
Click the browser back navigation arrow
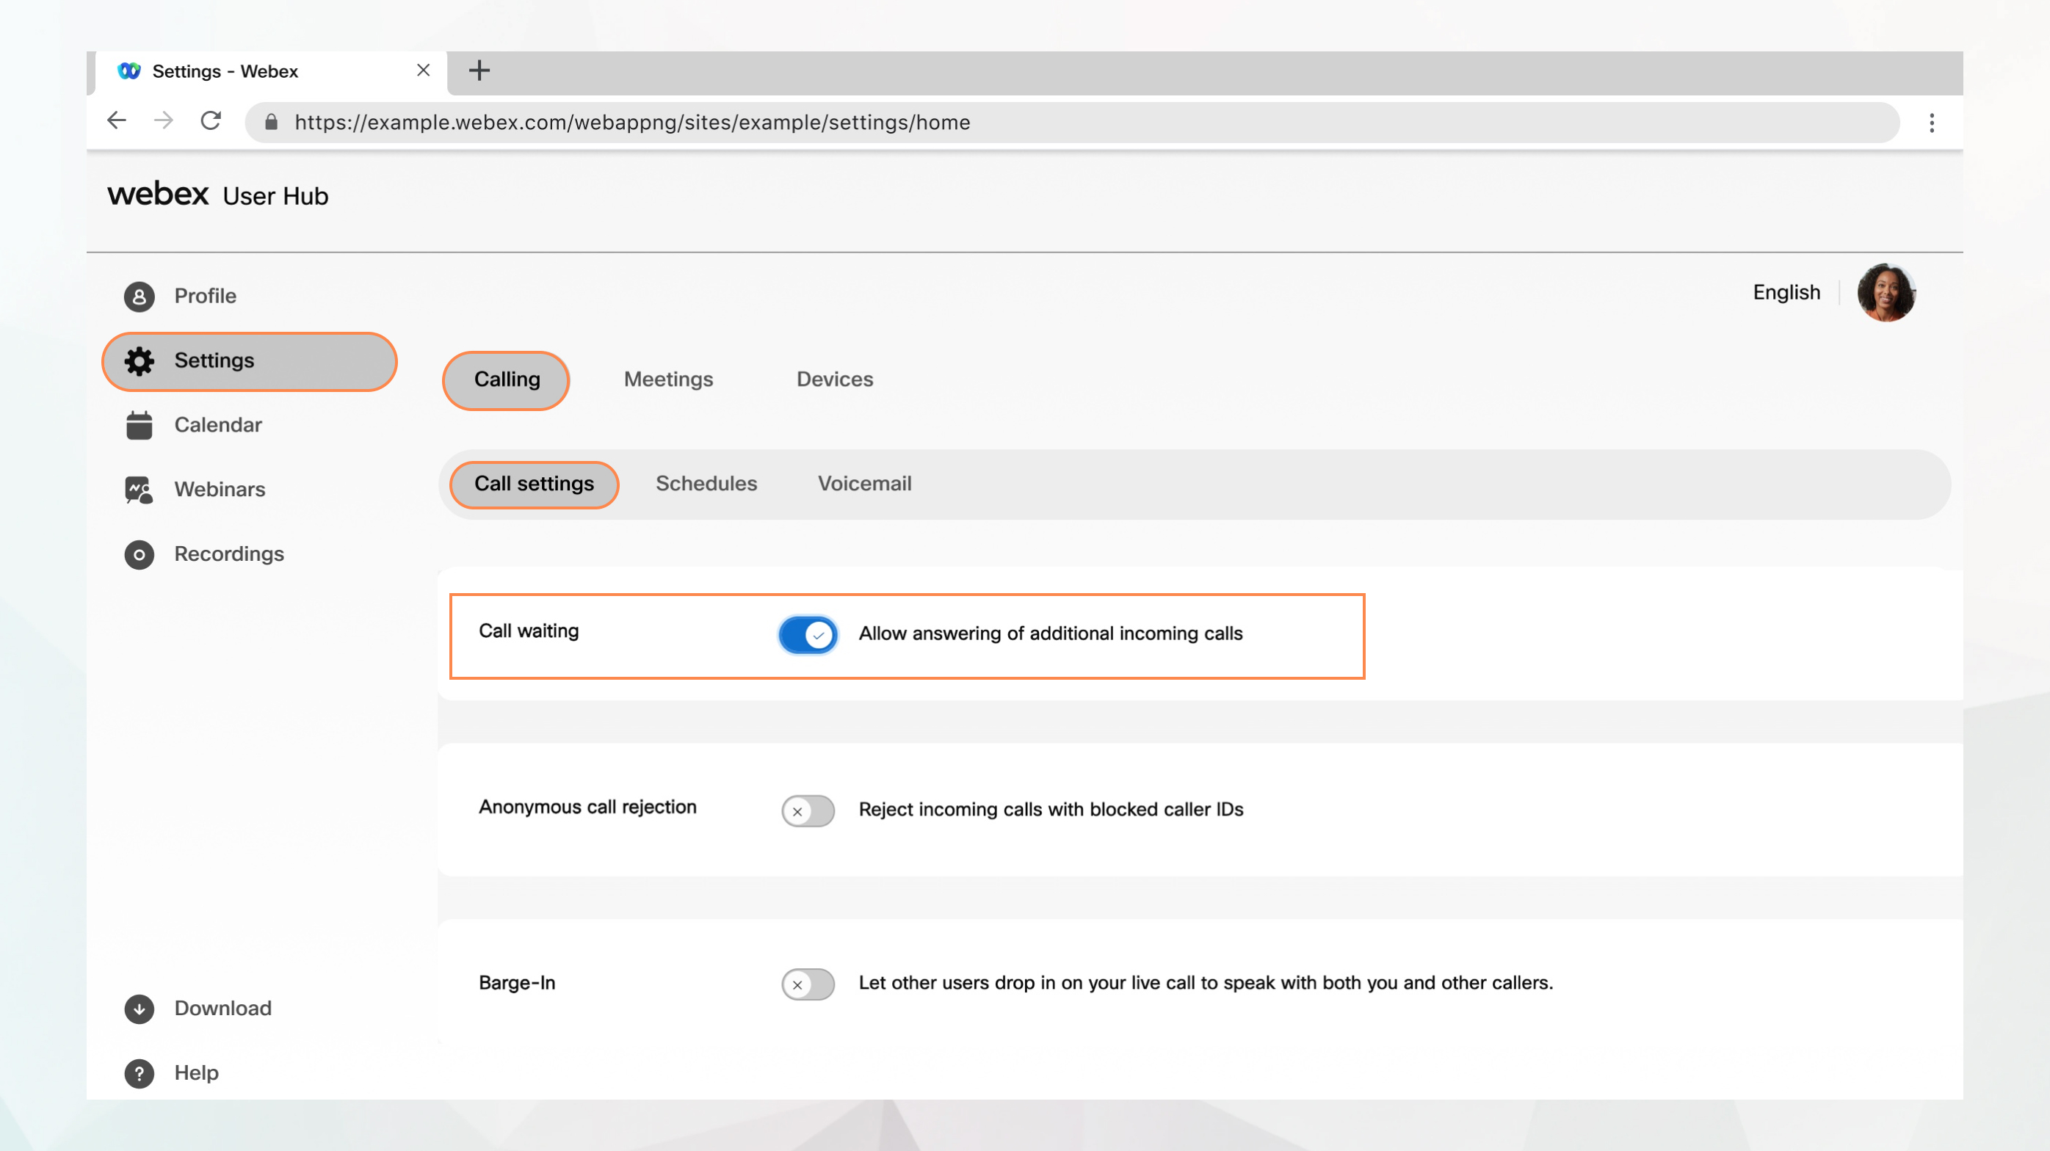pos(118,121)
